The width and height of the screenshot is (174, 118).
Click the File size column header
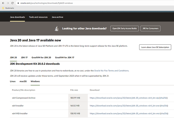click(74, 90)
